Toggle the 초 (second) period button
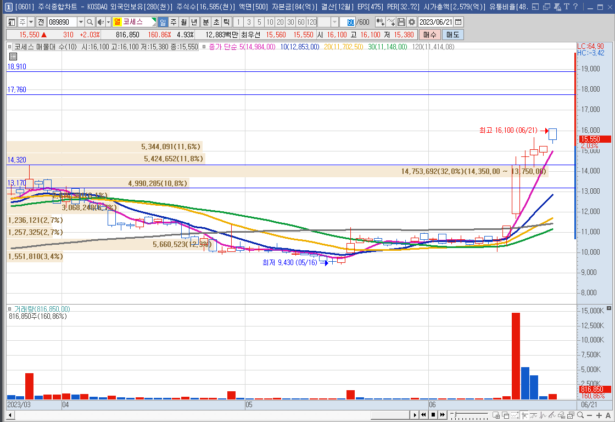 pyautogui.click(x=216, y=22)
